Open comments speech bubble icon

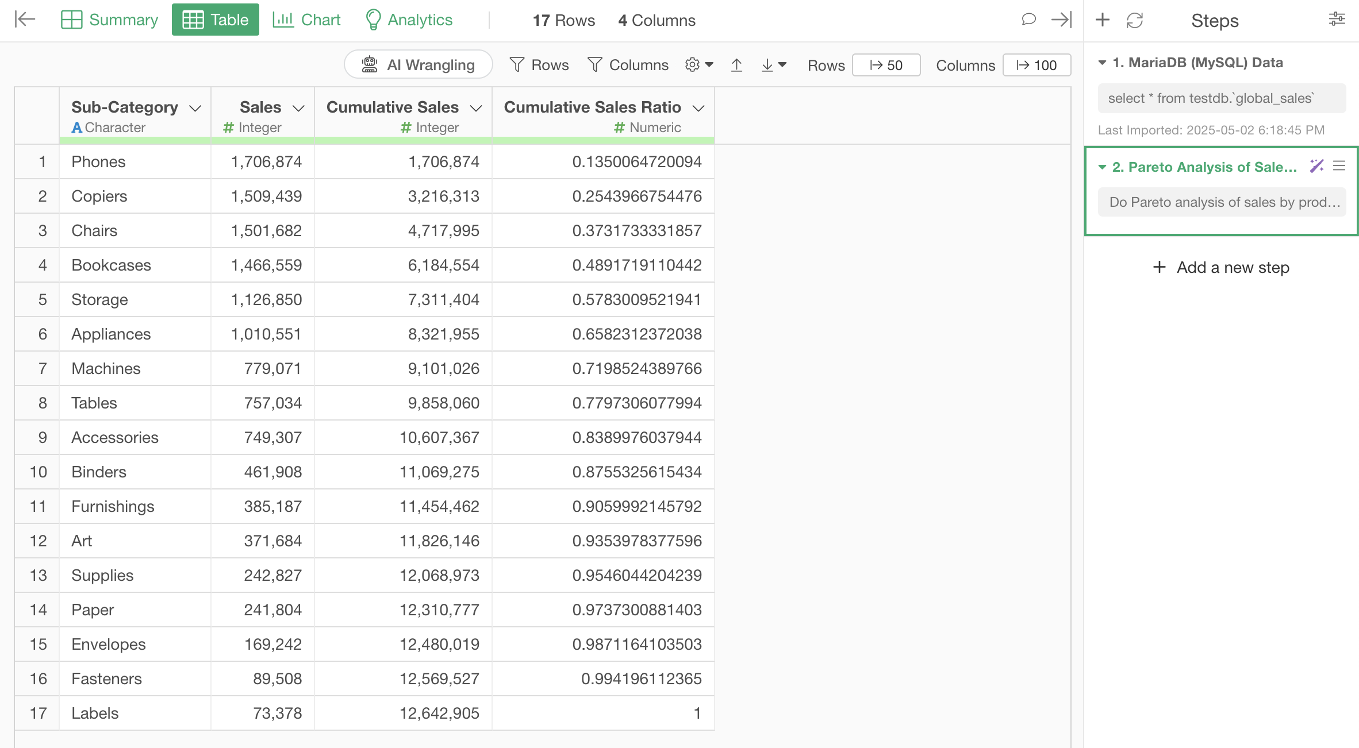click(1028, 20)
